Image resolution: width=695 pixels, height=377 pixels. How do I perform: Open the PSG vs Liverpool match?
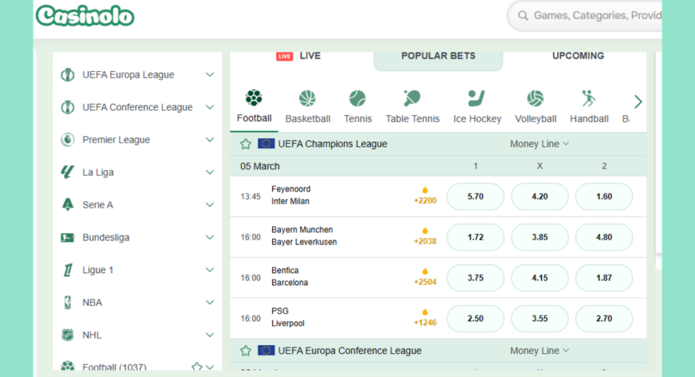pos(288,317)
